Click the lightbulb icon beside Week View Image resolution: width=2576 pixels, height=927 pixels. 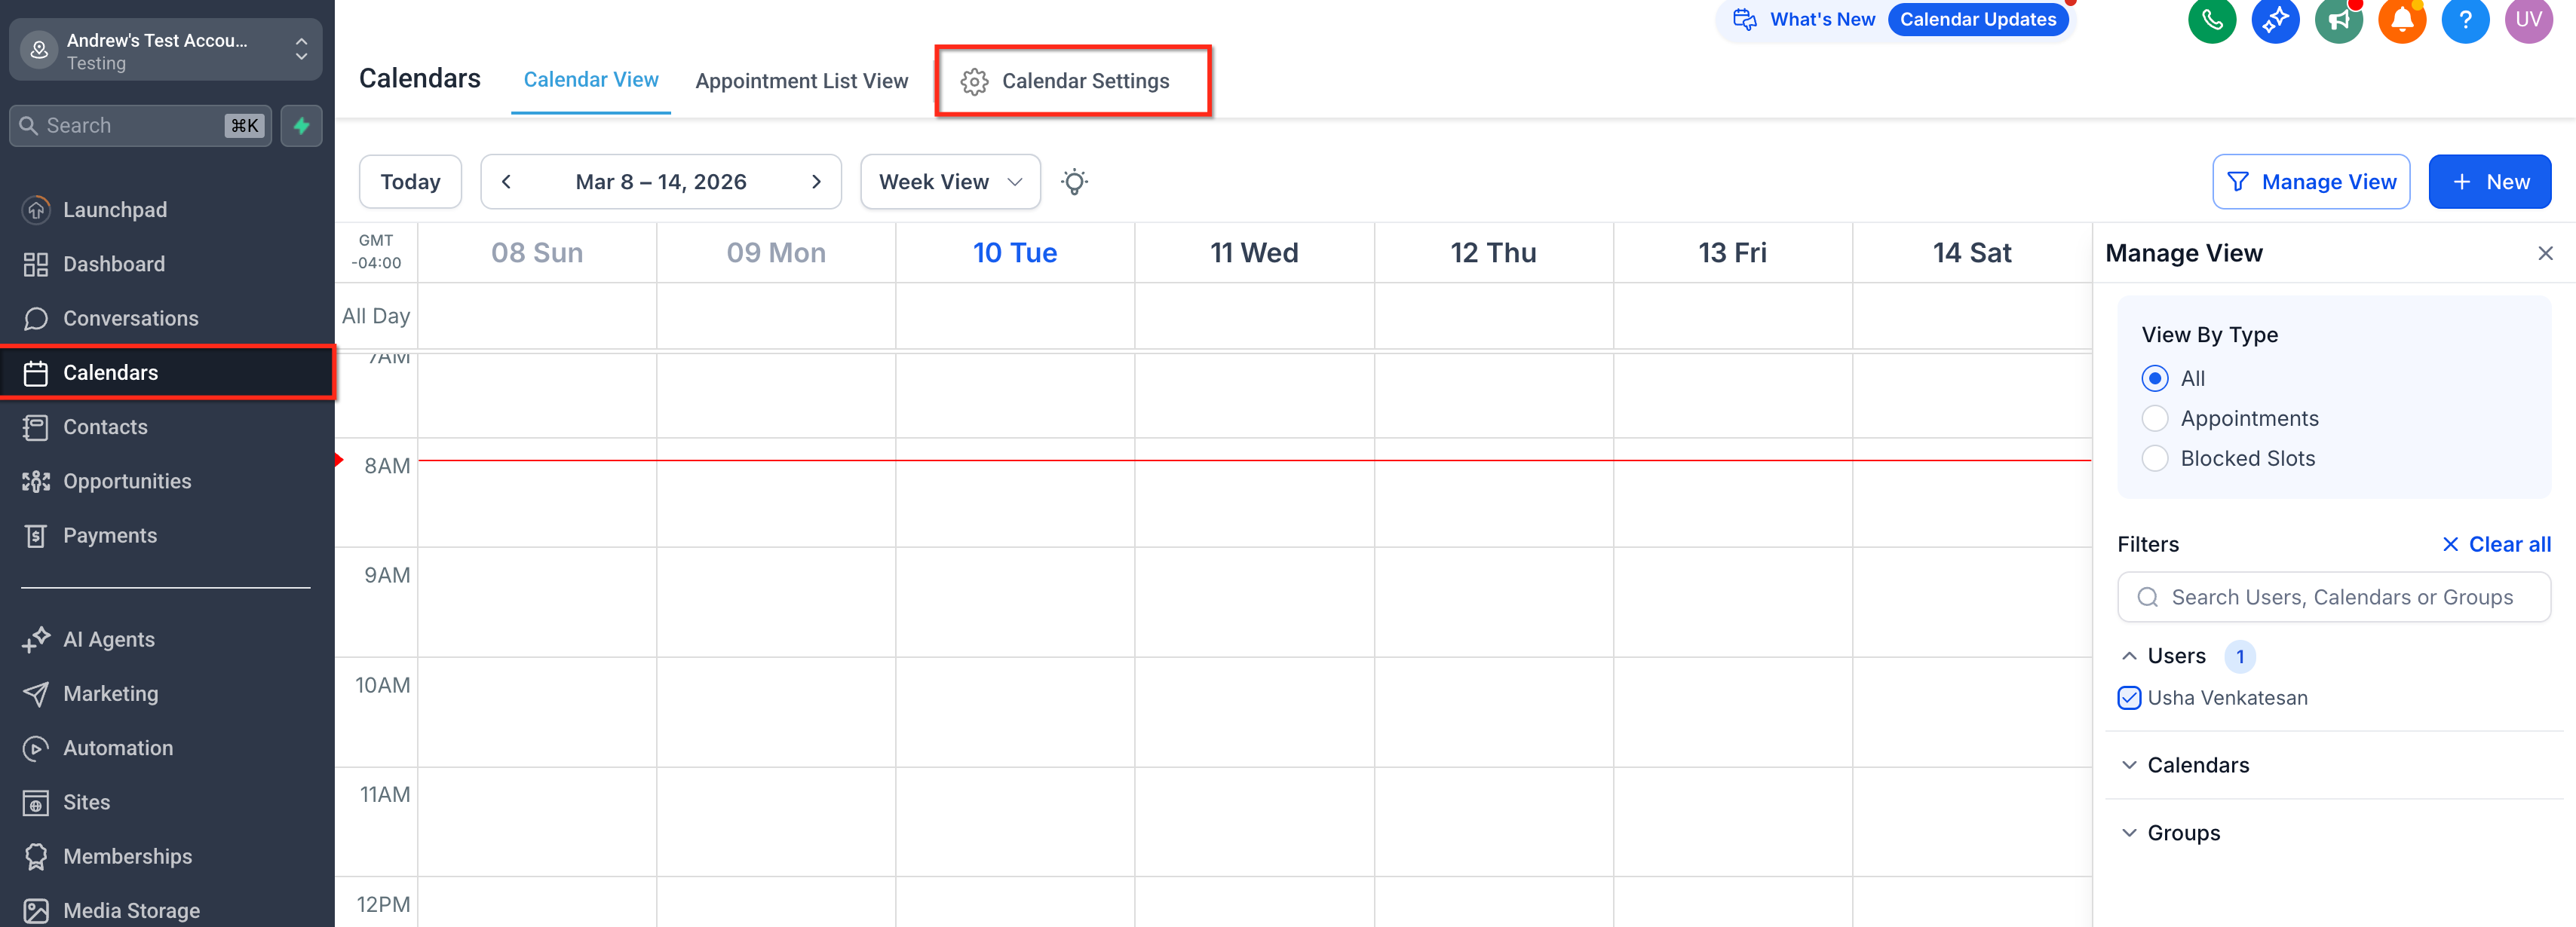[1074, 182]
